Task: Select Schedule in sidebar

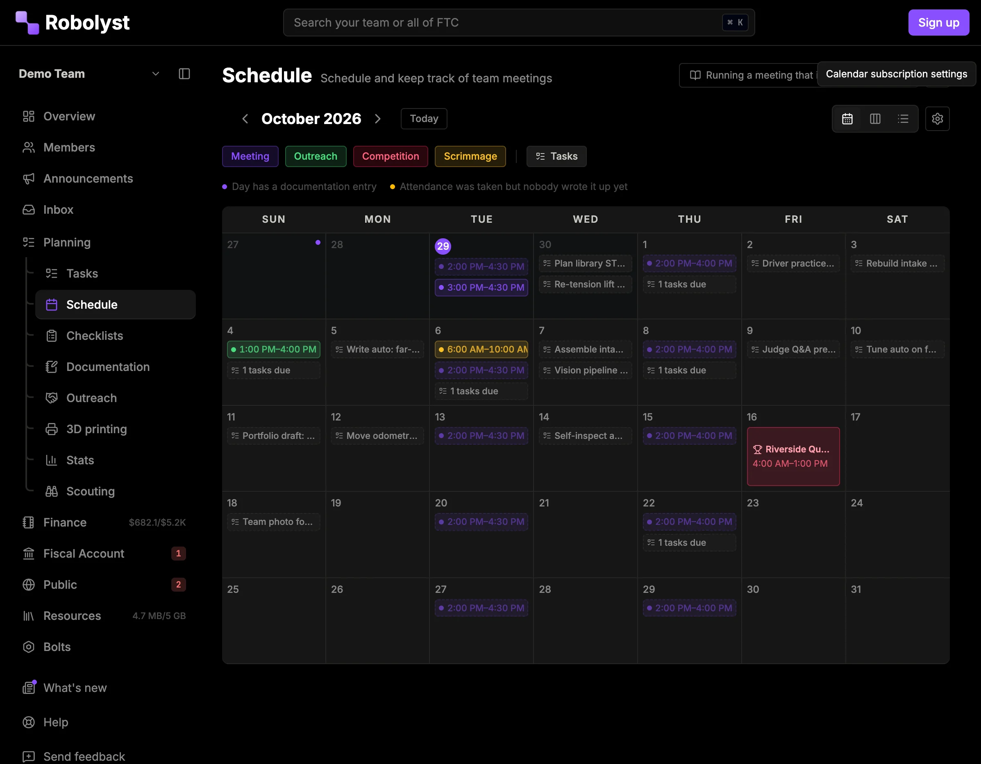Action: point(116,304)
